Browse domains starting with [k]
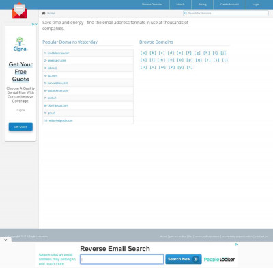 point(143,60)
